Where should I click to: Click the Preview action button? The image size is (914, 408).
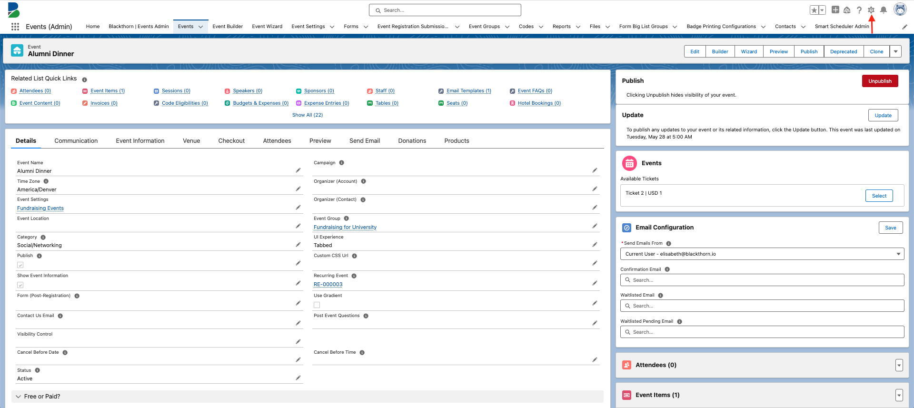[779, 51]
